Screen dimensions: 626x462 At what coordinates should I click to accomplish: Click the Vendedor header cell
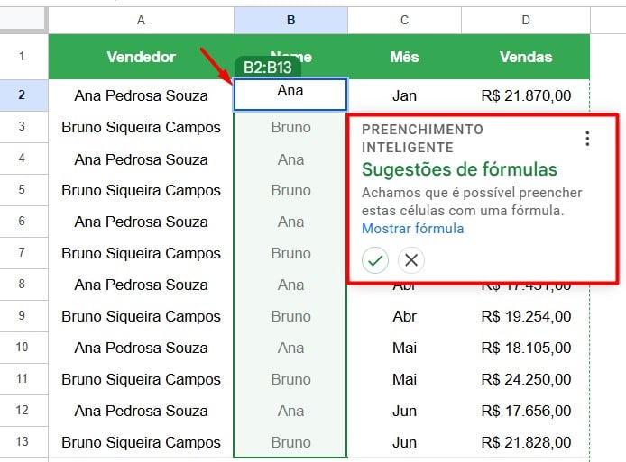tap(141, 57)
